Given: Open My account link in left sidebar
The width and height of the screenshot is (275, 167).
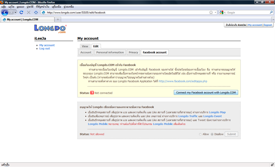Looking at the screenshot, I should click(x=47, y=45).
